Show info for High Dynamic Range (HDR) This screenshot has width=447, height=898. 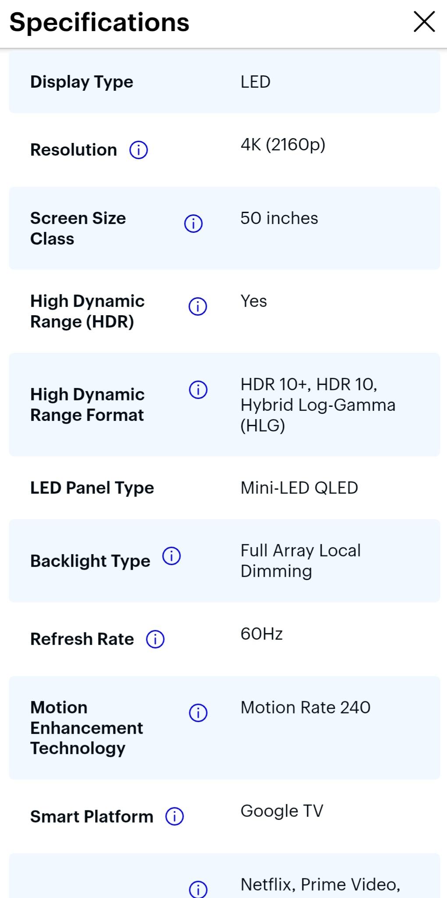pyautogui.click(x=198, y=306)
